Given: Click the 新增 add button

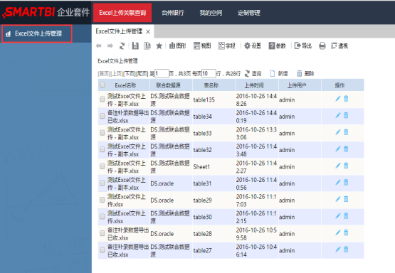Looking at the screenshot, I should click(x=278, y=73).
